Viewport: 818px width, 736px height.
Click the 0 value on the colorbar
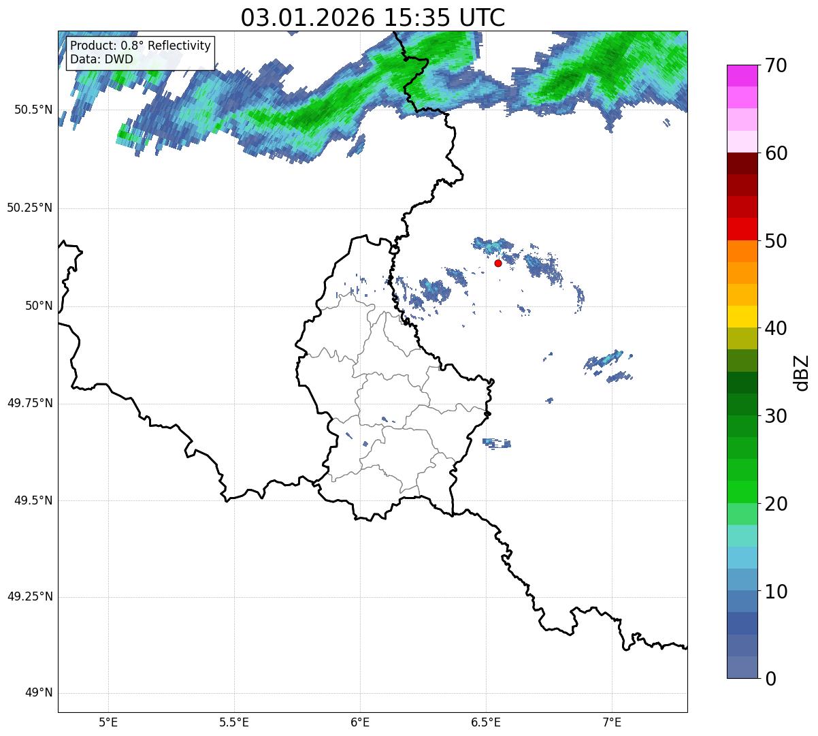[770, 678]
